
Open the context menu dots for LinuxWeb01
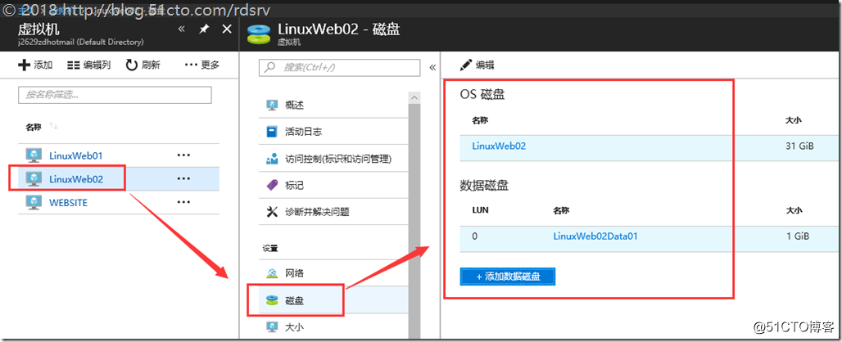pyautogui.click(x=183, y=155)
